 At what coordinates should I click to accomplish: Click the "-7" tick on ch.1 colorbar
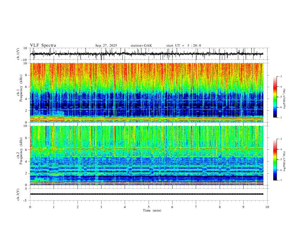coord(280,118)
